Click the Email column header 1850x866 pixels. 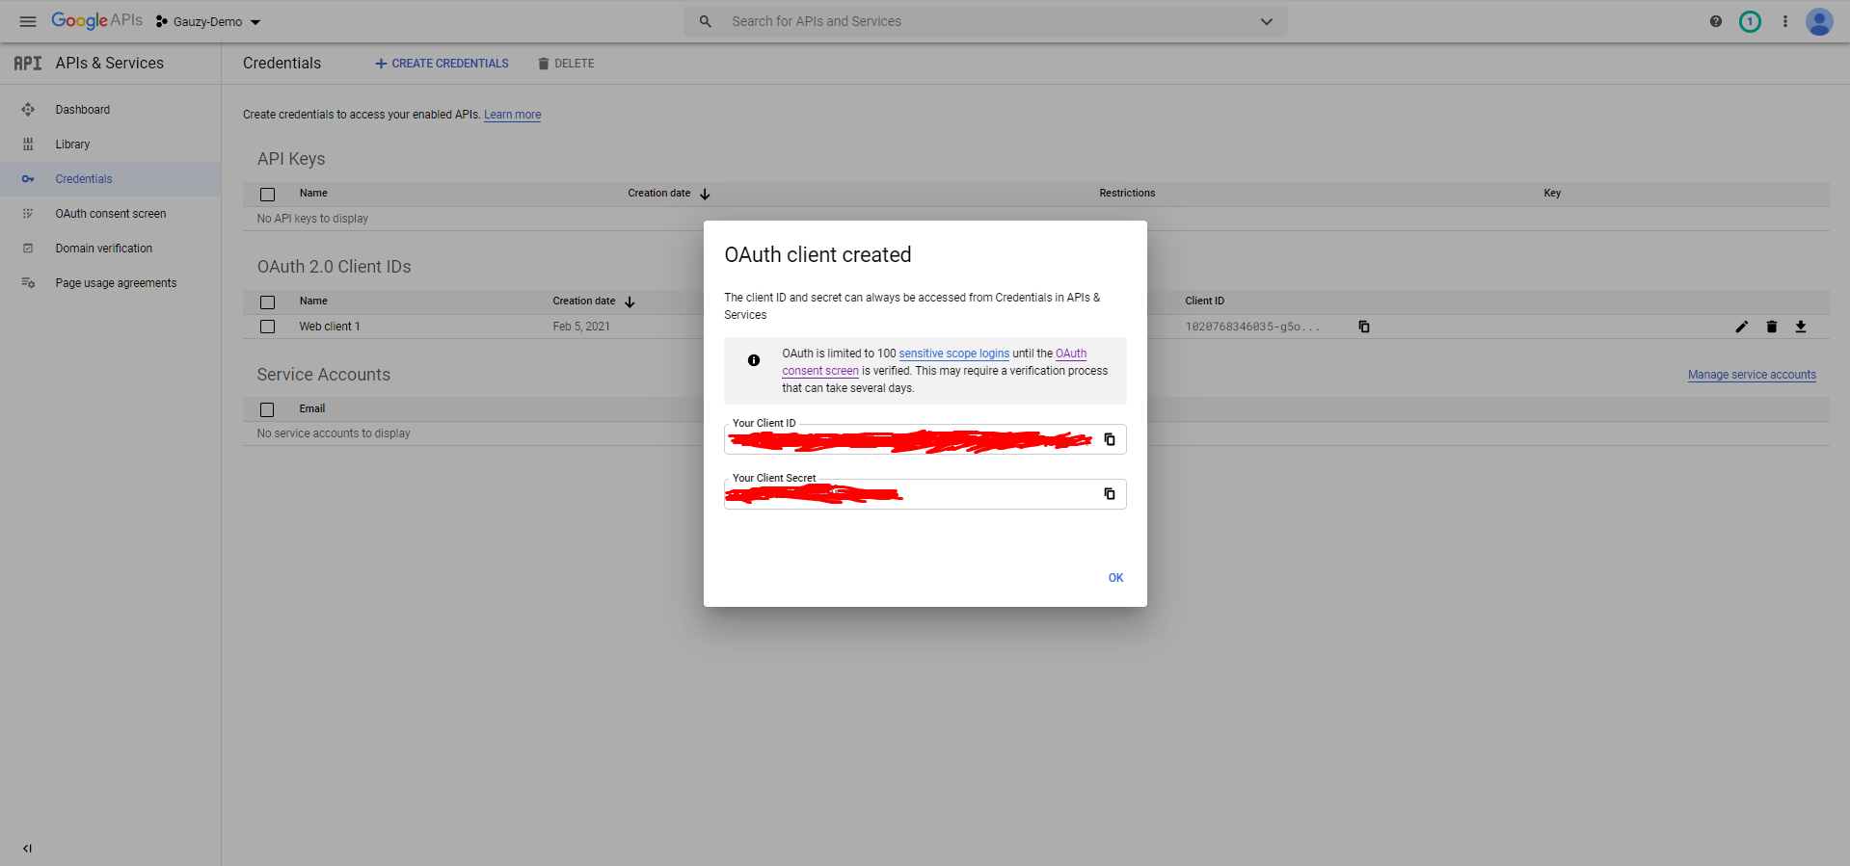pyautogui.click(x=312, y=409)
